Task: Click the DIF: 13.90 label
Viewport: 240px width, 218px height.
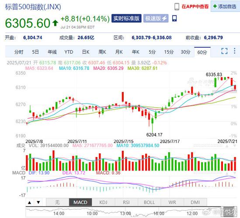Action: pos(39,173)
